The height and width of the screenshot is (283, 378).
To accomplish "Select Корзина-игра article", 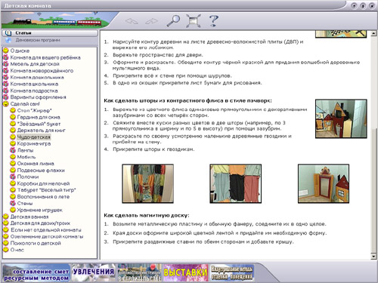I will click(34, 143).
